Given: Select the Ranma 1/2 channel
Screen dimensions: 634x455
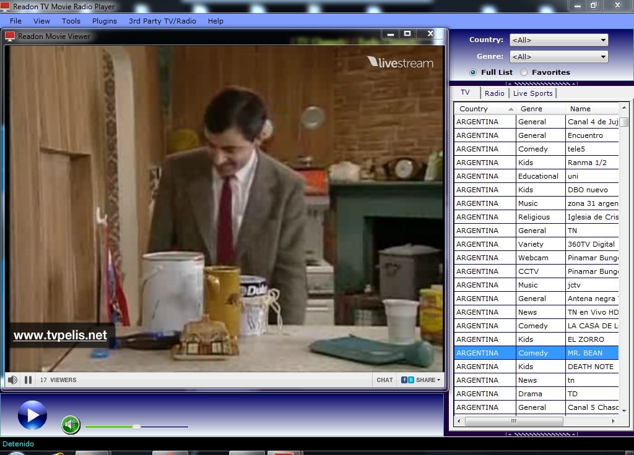Looking at the screenshot, I should (x=536, y=163).
